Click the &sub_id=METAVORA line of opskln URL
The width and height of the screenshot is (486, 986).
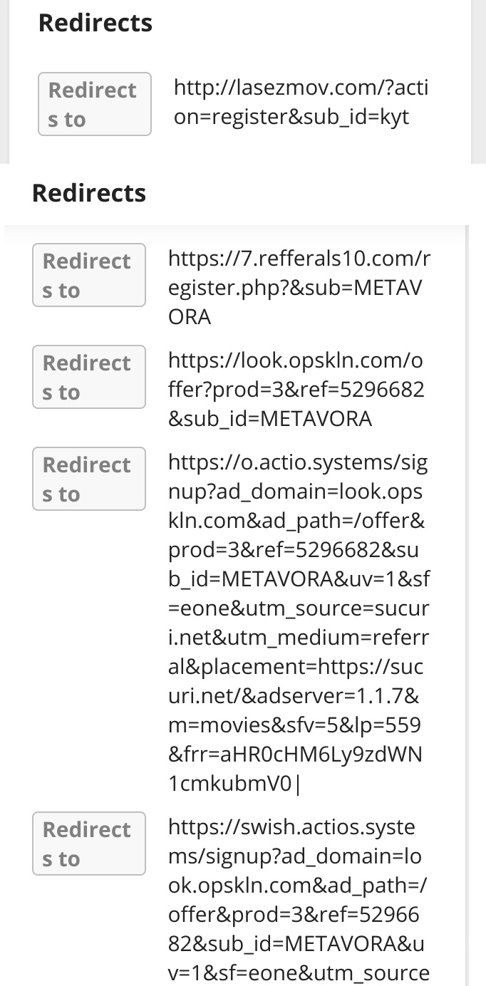[270, 418]
